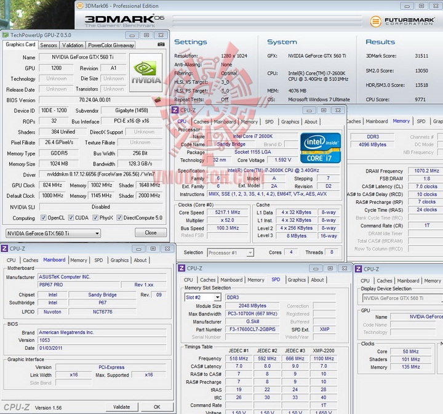Click the Futuremark logo in 3DMark06
This screenshot has width=443, height=414.
click(402, 21)
